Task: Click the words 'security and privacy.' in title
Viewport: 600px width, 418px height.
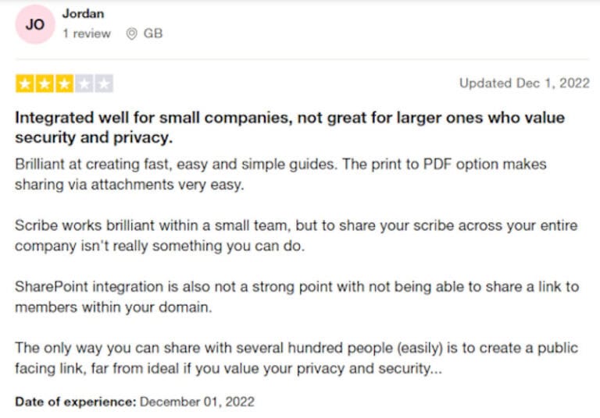Action: (94, 138)
